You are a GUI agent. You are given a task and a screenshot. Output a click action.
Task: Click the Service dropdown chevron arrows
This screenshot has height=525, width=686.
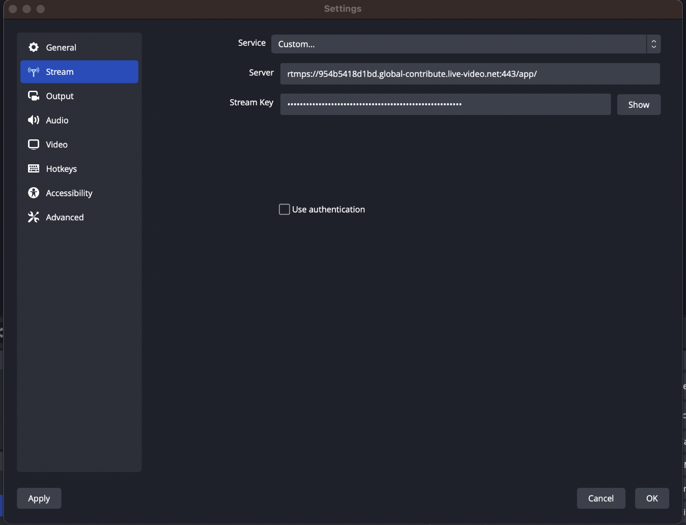[653, 44]
